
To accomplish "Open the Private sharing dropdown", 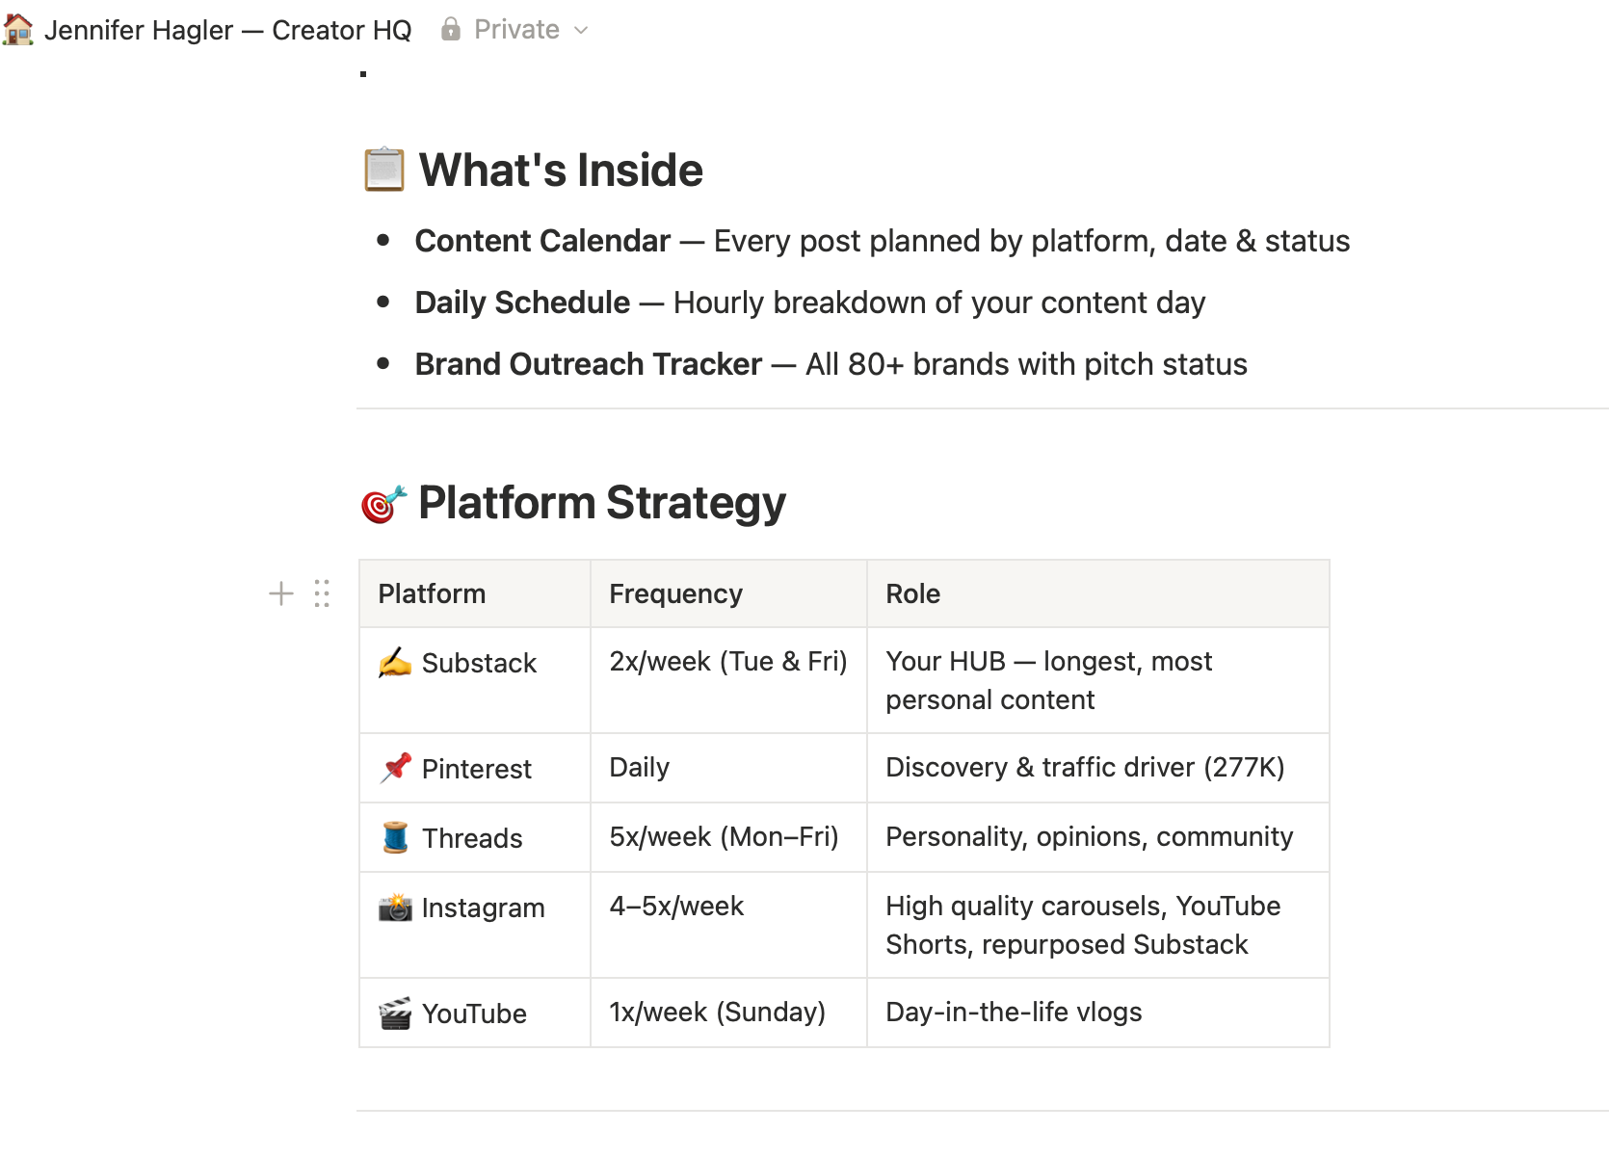I will [514, 30].
